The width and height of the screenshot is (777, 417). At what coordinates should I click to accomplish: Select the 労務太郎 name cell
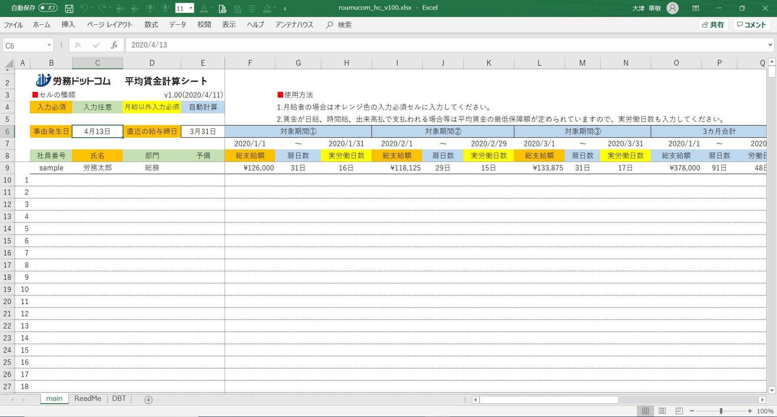coord(97,168)
